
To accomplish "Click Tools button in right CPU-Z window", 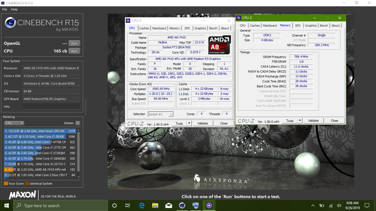I will click(x=290, y=121).
